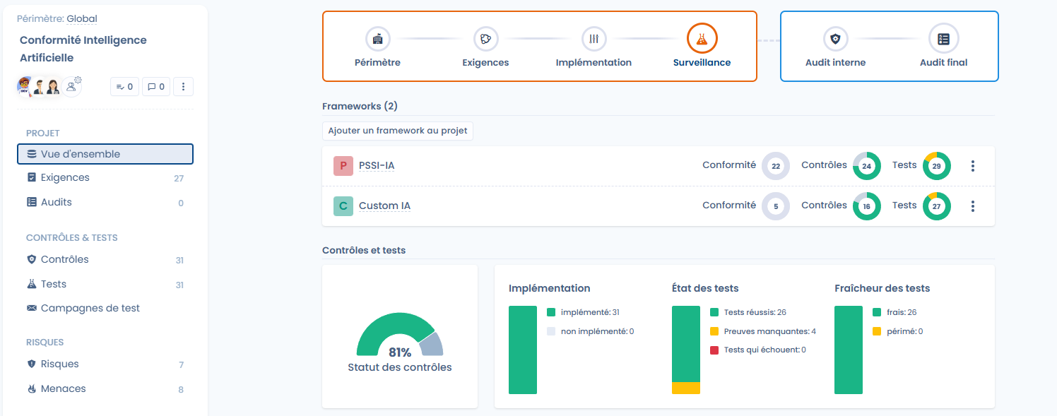
Task: Select the Audit final step icon
Action: [943, 39]
